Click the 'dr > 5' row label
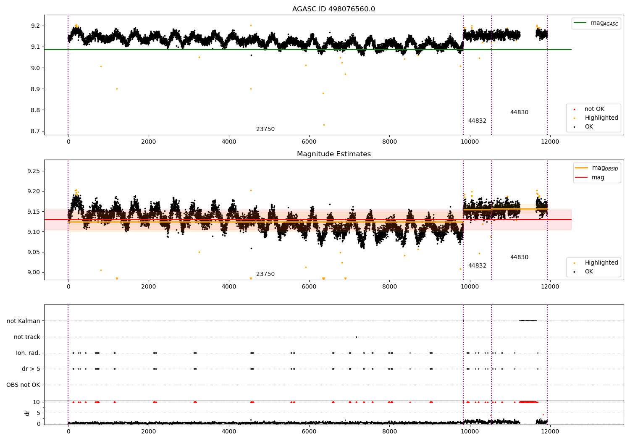This screenshot has height=441, width=630. coord(31,369)
